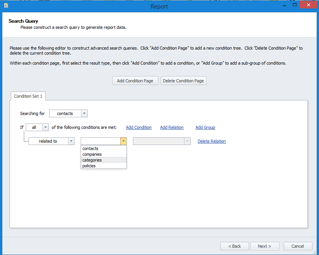Expand the 'all' conditions dropdown
This screenshot has height=255, width=319.
[45, 127]
